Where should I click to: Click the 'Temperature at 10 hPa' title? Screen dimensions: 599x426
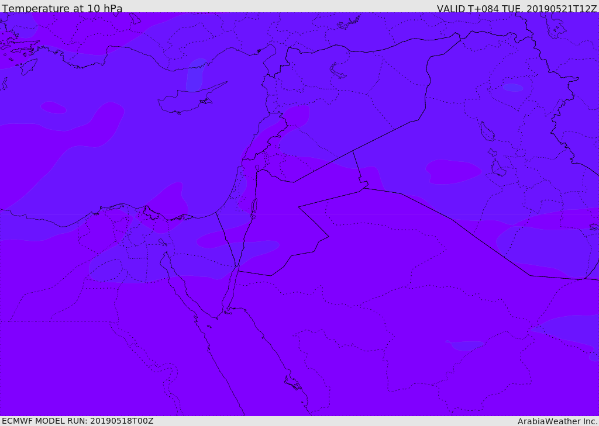click(x=62, y=8)
